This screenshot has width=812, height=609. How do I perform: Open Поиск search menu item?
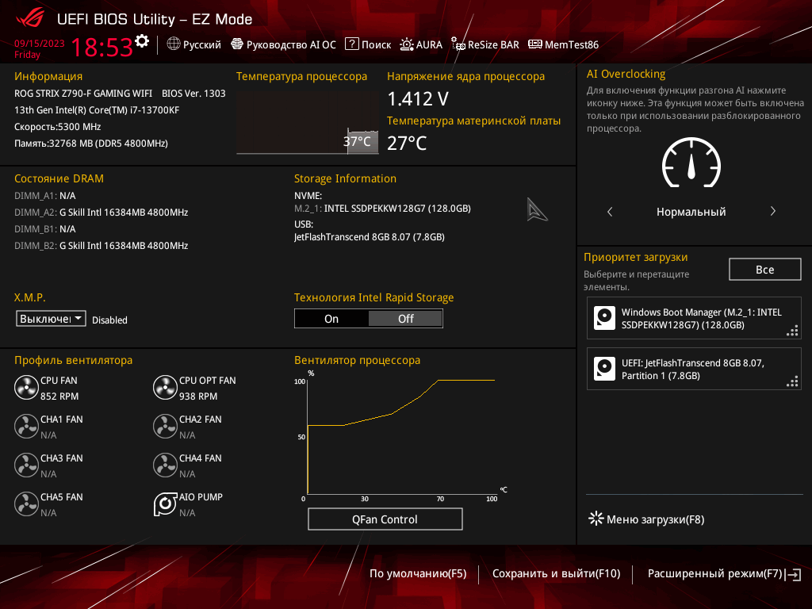click(x=376, y=44)
